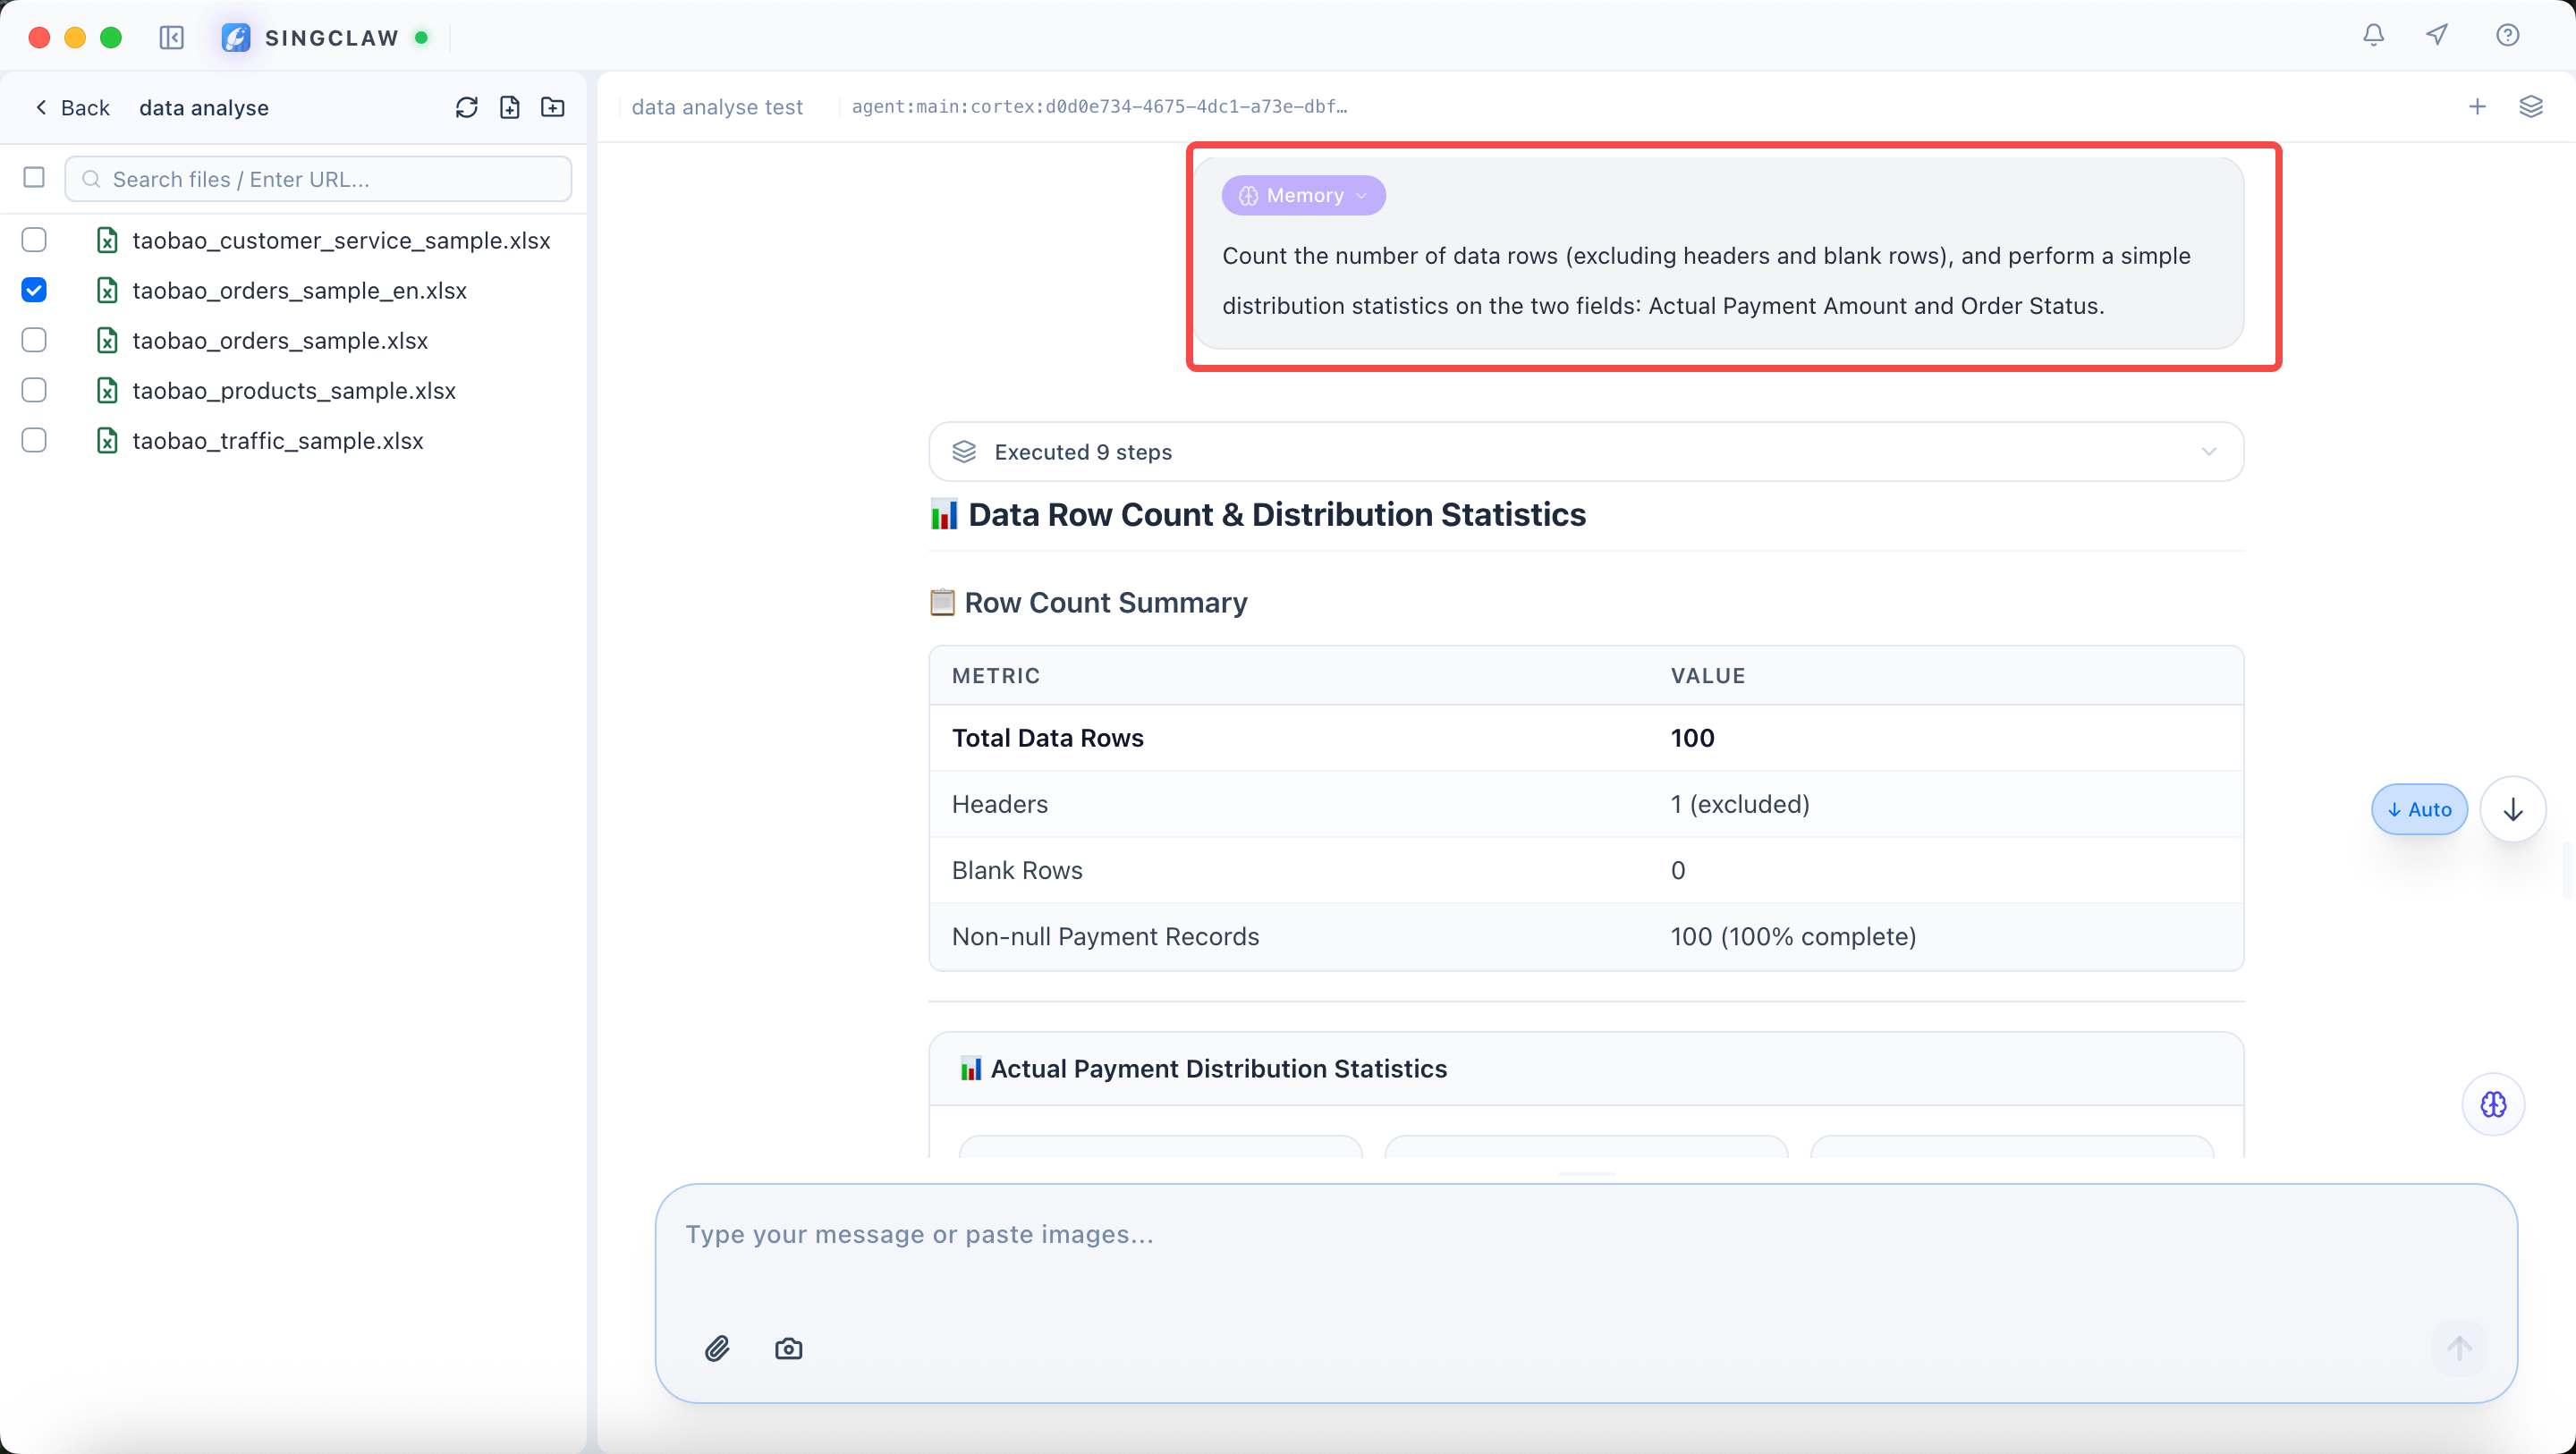Take a screenshot with camera icon

pos(788,1348)
